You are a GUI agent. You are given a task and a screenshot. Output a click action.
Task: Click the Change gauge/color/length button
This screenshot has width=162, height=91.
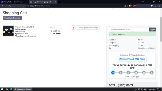[x=88, y=28]
